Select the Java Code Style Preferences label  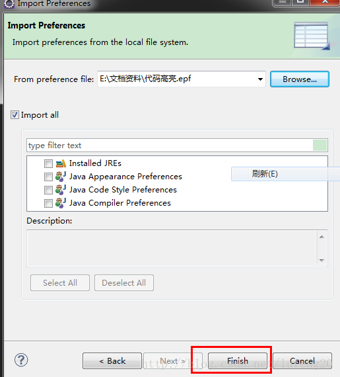click(123, 190)
